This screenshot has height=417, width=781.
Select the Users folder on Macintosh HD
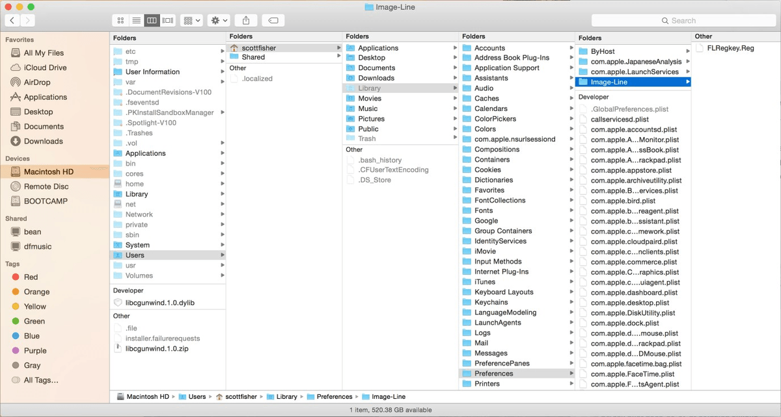(x=168, y=255)
